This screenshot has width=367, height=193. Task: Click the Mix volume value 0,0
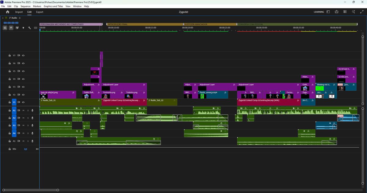26,149
